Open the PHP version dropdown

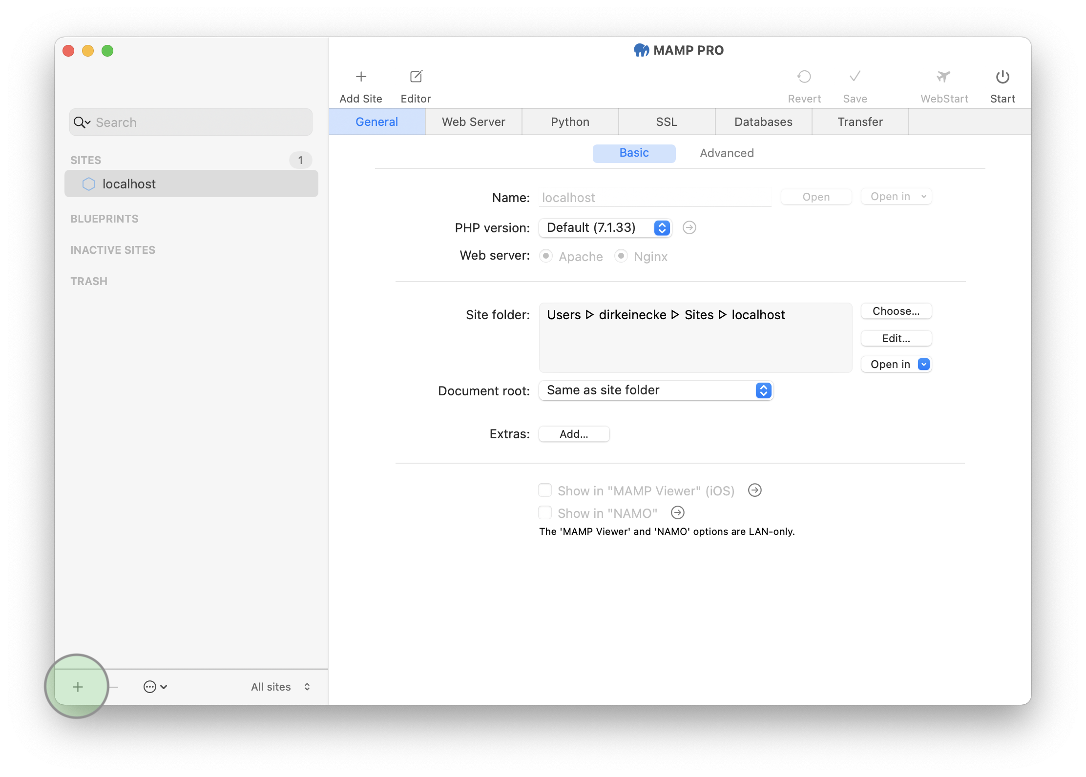point(606,227)
